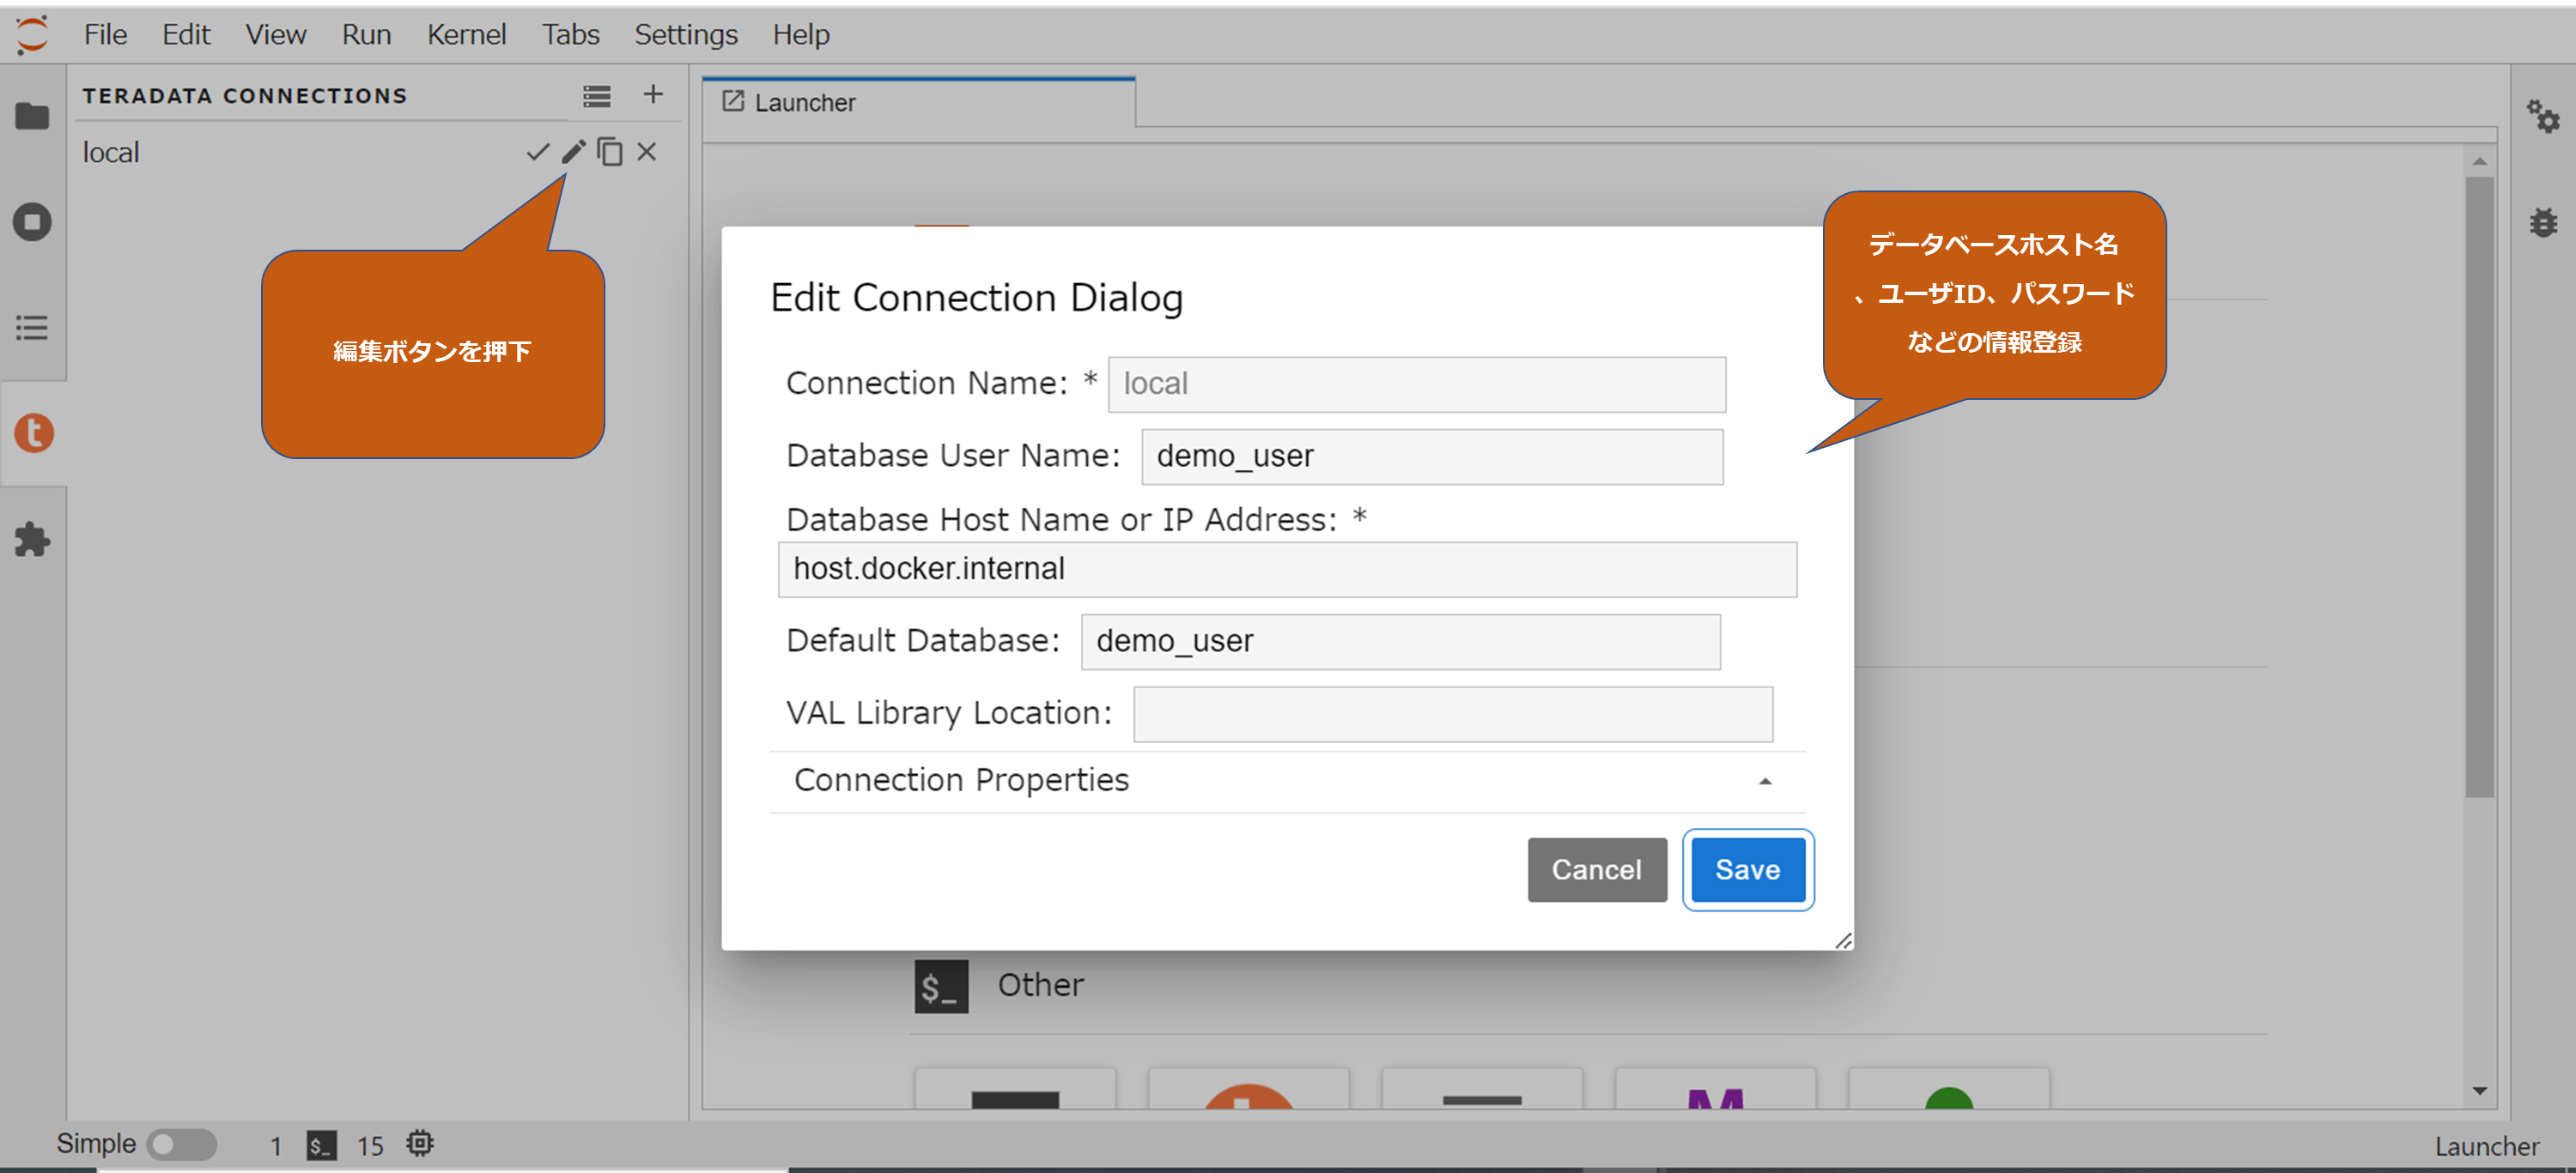Open the property inspector gears icon

2543,116
